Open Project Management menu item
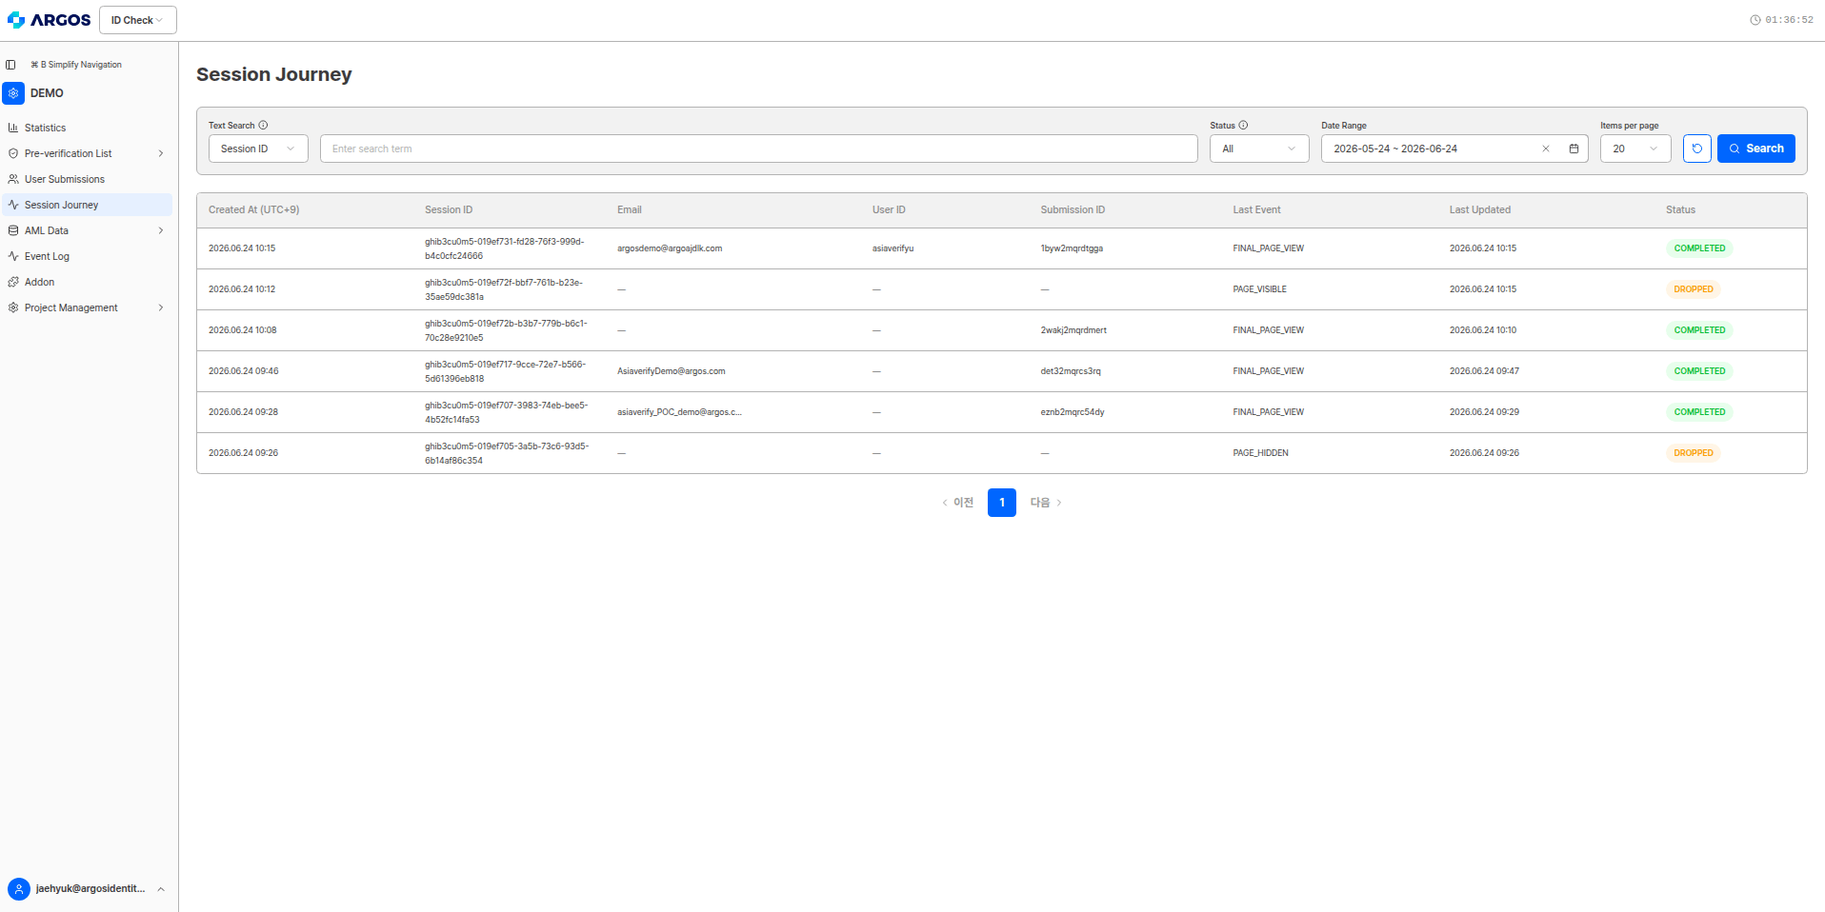 coord(87,307)
